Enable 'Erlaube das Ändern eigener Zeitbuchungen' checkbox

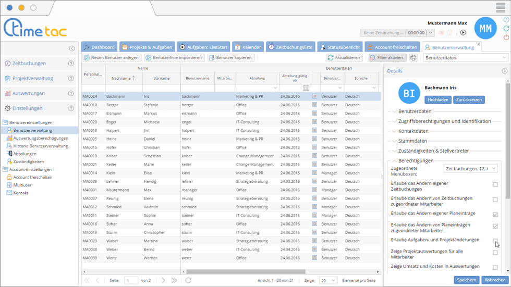click(x=495, y=185)
